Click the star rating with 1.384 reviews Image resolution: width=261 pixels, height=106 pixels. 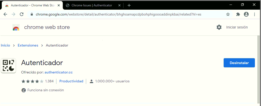(37, 81)
